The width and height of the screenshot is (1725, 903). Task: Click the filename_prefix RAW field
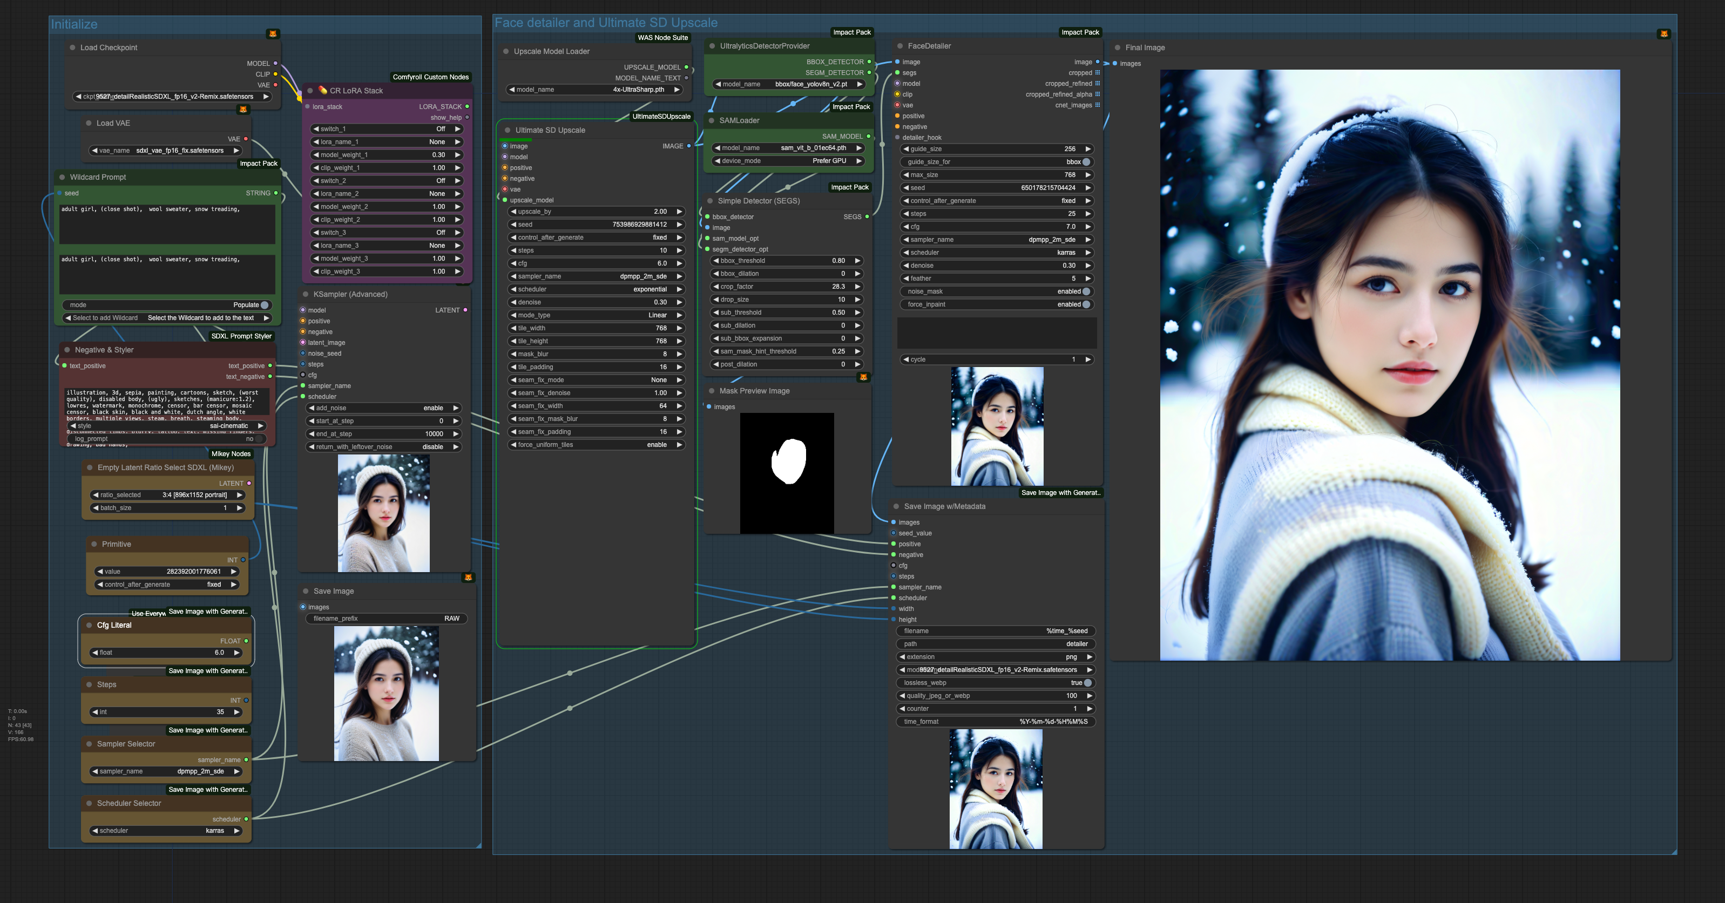(x=387, y=619)
